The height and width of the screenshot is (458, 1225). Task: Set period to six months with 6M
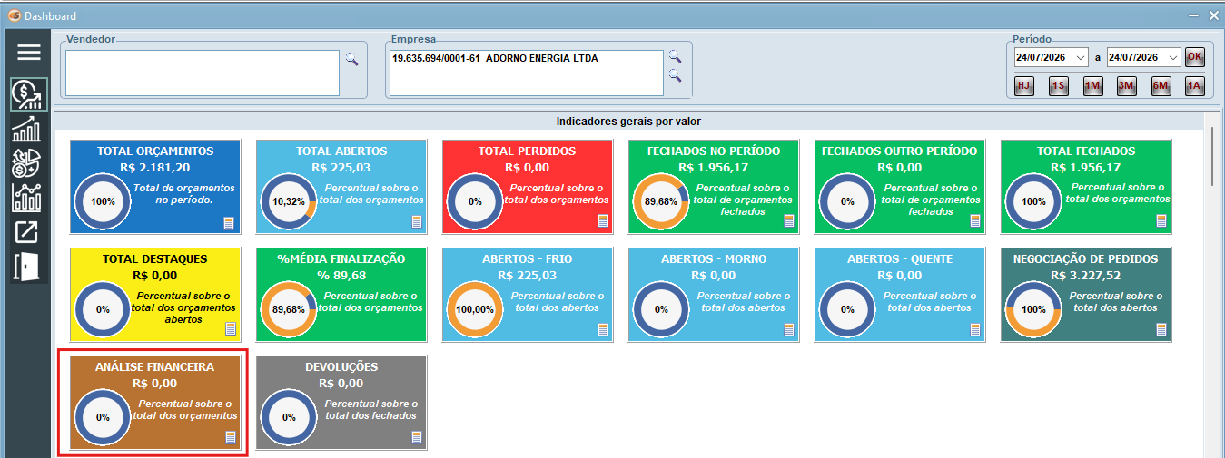(x=1161, y=86)
